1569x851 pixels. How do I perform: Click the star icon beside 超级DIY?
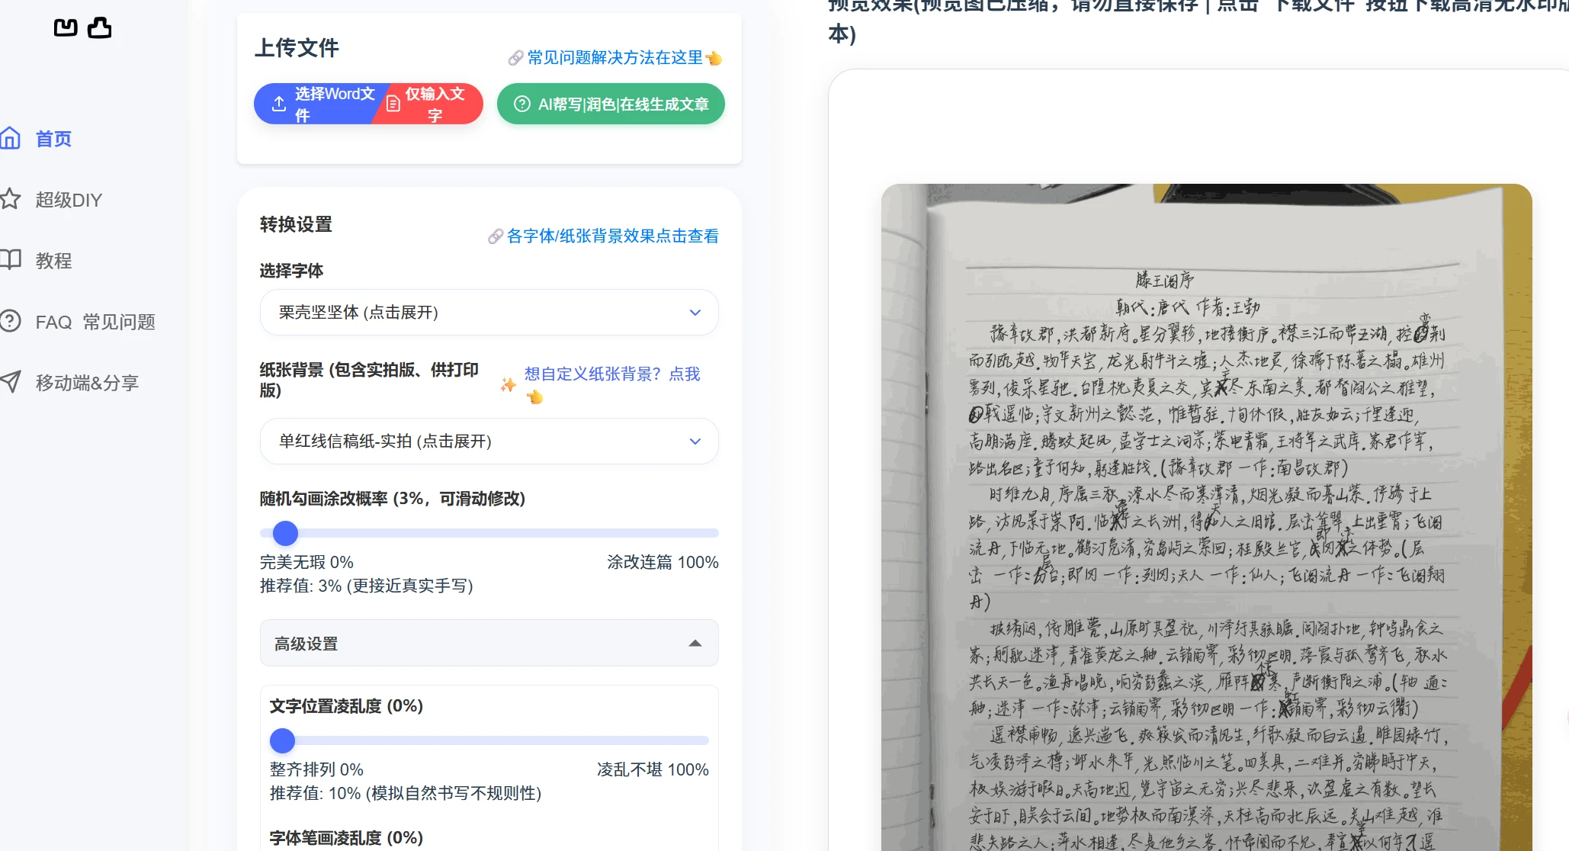pyautogui.click(x=10, y=199)
